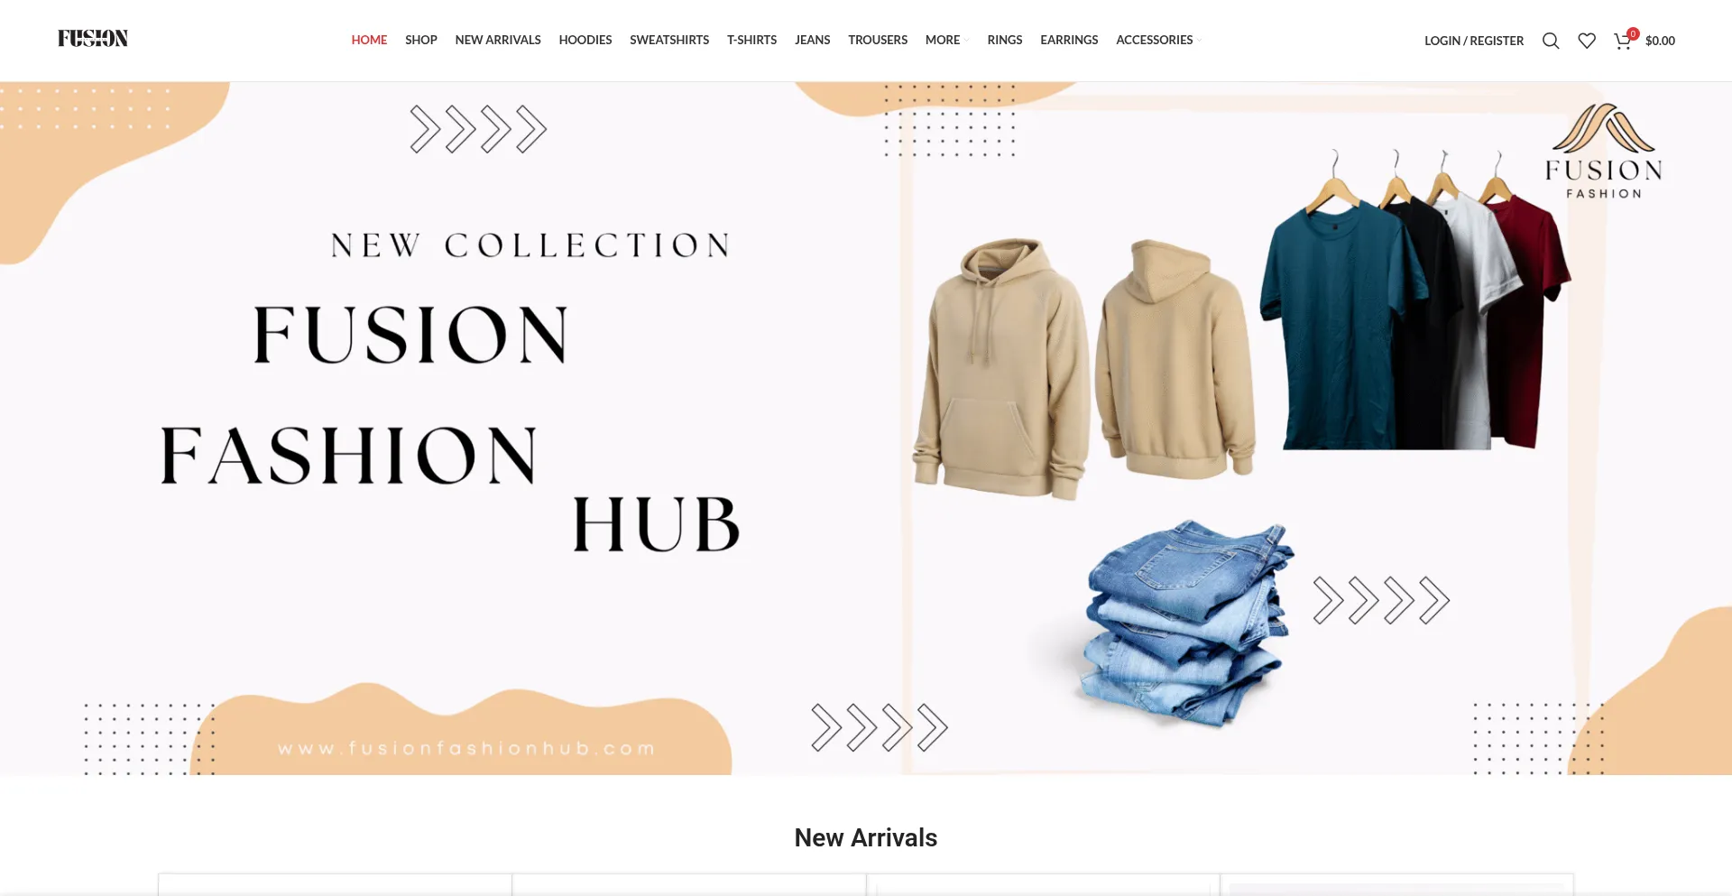The width and height of the screenshot is (1732, 896).
Task: Expand the MORE menu dropdown
Action: click(947, 40)
